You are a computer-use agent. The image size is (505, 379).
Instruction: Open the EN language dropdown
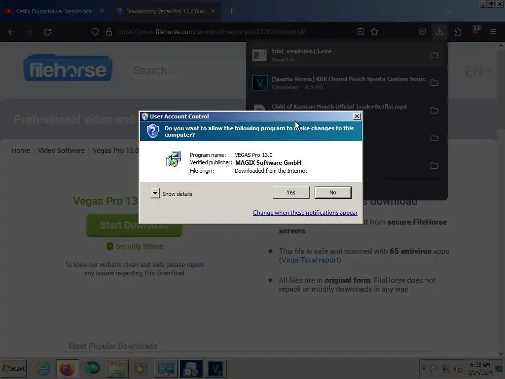(478, 71)
